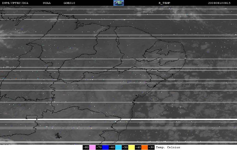Image resolution: width=237 pixels, height=150 pixels.
Task: Click the Temp. Celsius legend text
Action: (x=168, y=147)
